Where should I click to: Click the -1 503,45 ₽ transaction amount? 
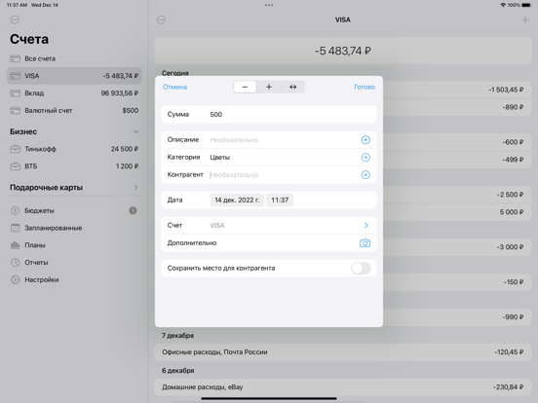click(506, 90)
